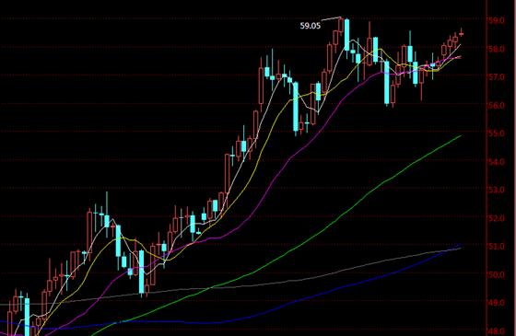Click the 58.0 price axis label
The image size is (516, 336).
[497, 49]
